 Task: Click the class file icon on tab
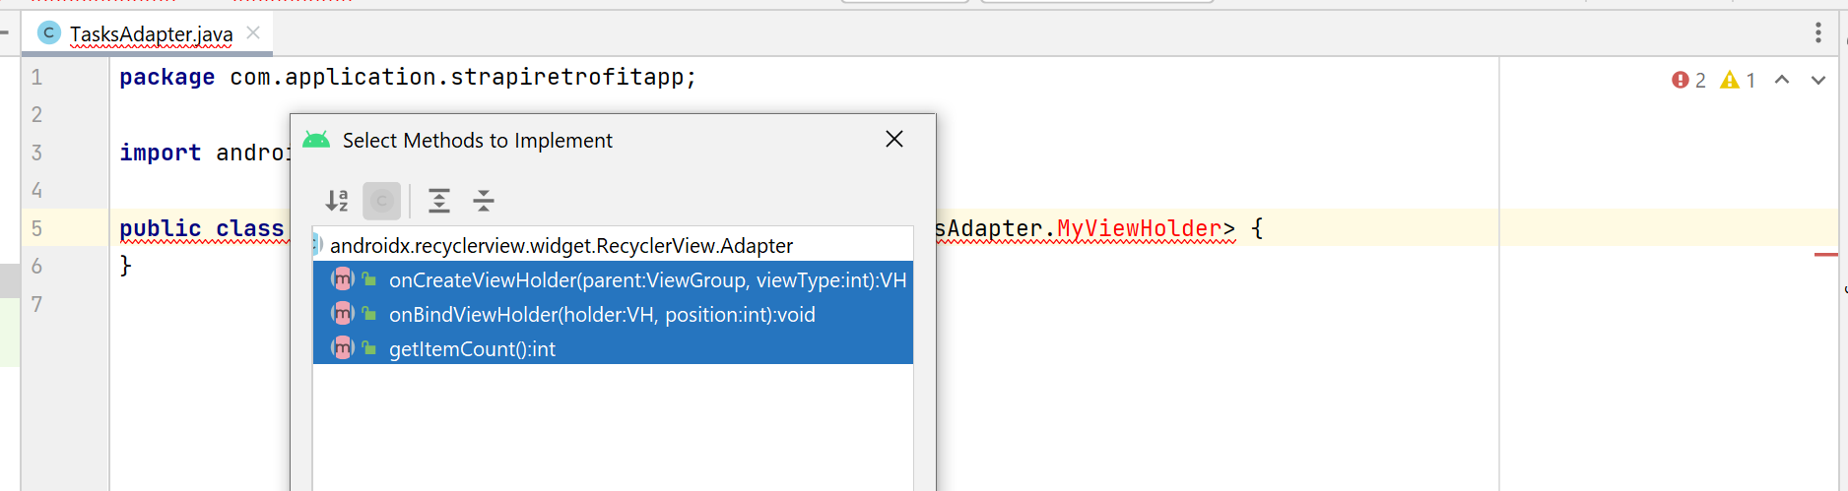tap(48, 33)
